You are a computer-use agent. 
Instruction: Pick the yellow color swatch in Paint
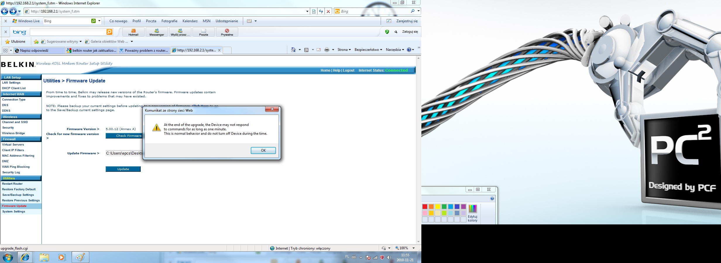tap(438, 207)
